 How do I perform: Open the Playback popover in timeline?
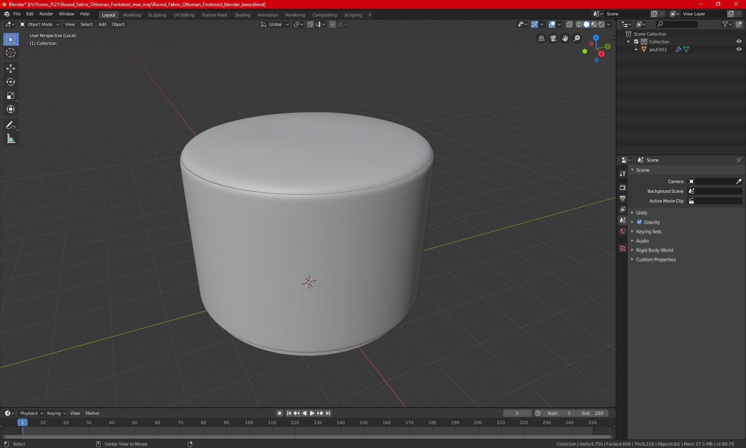(x=31, y=413)
